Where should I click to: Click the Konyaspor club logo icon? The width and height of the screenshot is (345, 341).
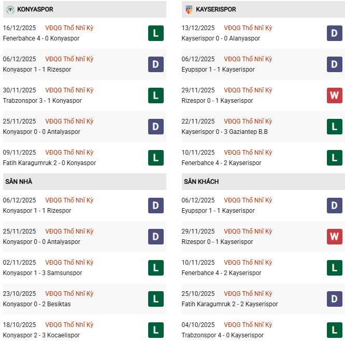click(10, 9)
